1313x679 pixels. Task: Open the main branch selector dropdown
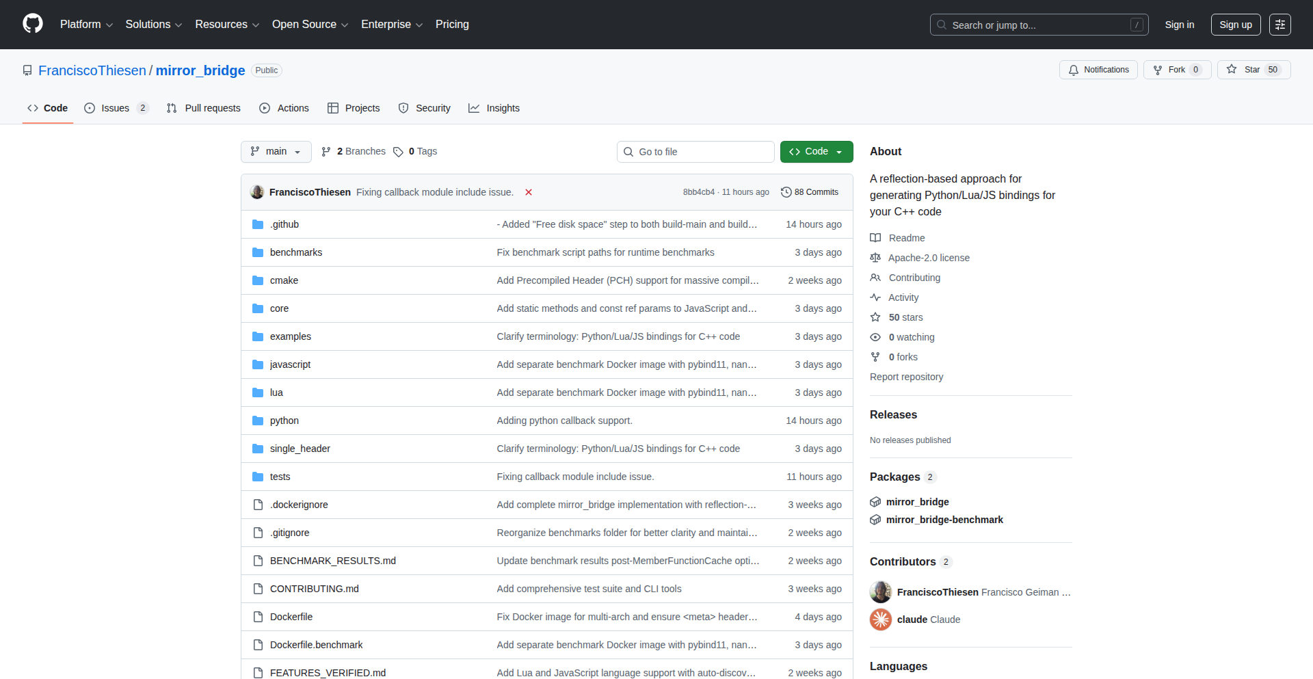276,152
